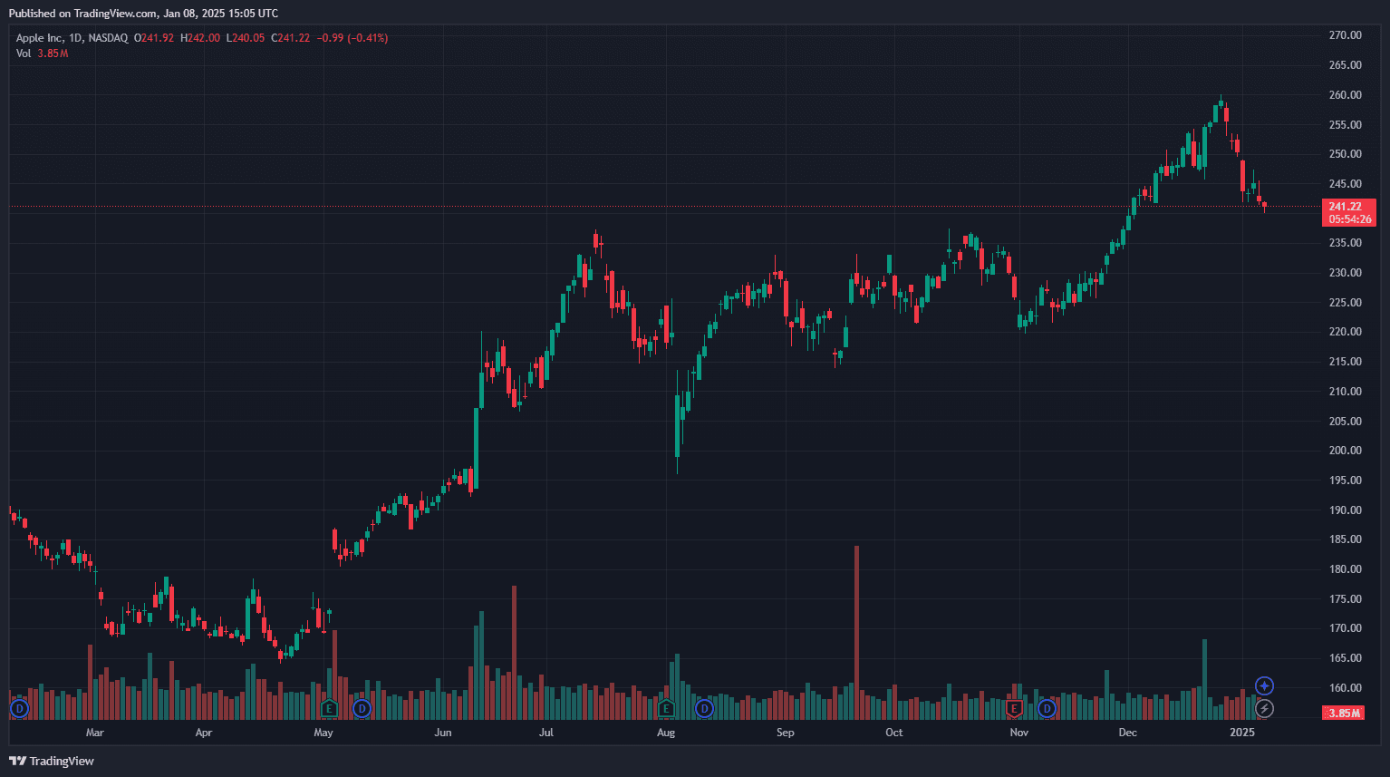Expand the NASDAQ exchange entry in legend
Image resolution: width=1390 pixels, height=777 pixels.
tap(110, 38)
